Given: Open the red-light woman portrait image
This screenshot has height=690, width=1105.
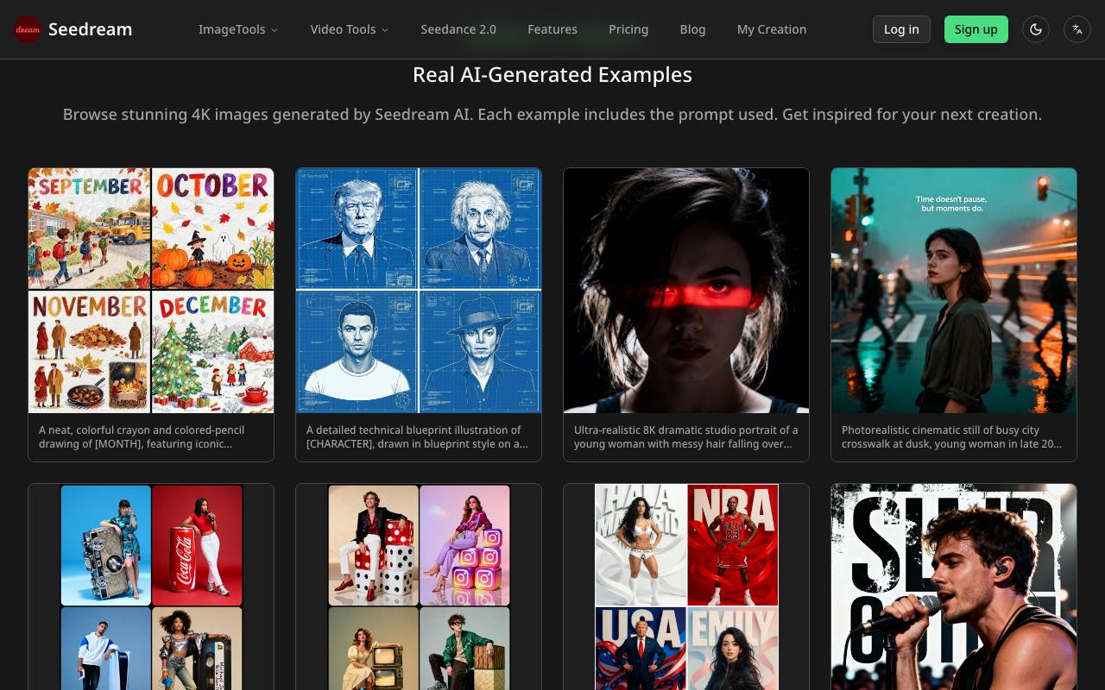Looking at the screenshot, I should pyautogui.click(x=686, y=291).
